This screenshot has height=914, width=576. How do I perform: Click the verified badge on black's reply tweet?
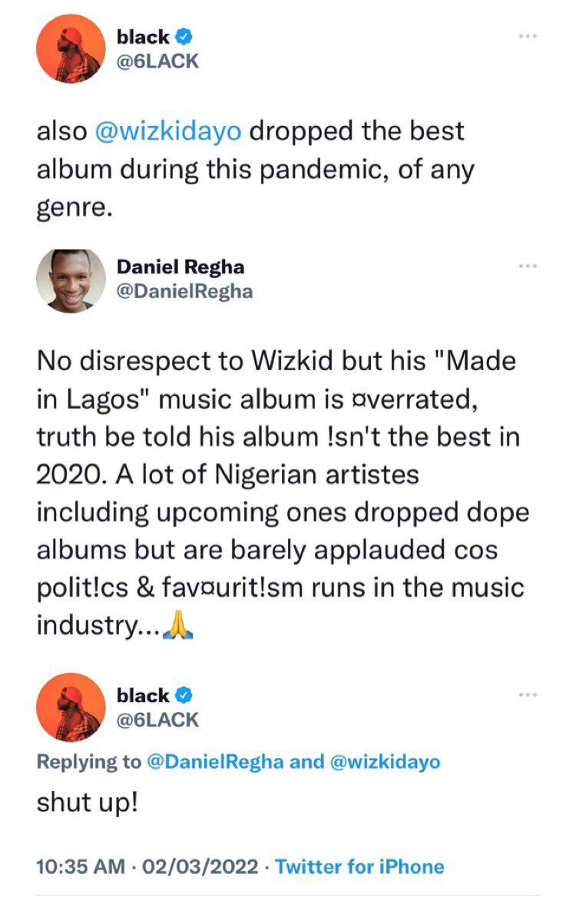coord(183,694)
